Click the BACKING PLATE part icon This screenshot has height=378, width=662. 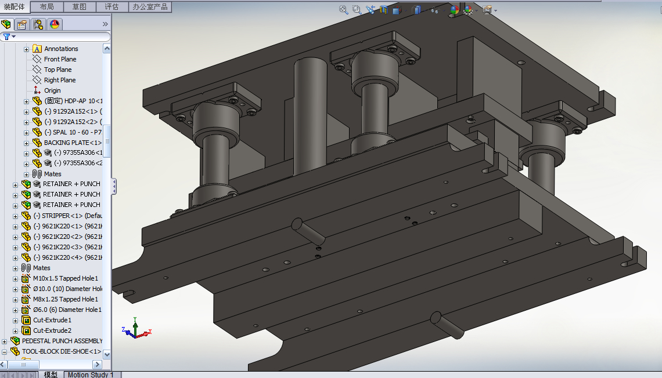click(37, 143)
